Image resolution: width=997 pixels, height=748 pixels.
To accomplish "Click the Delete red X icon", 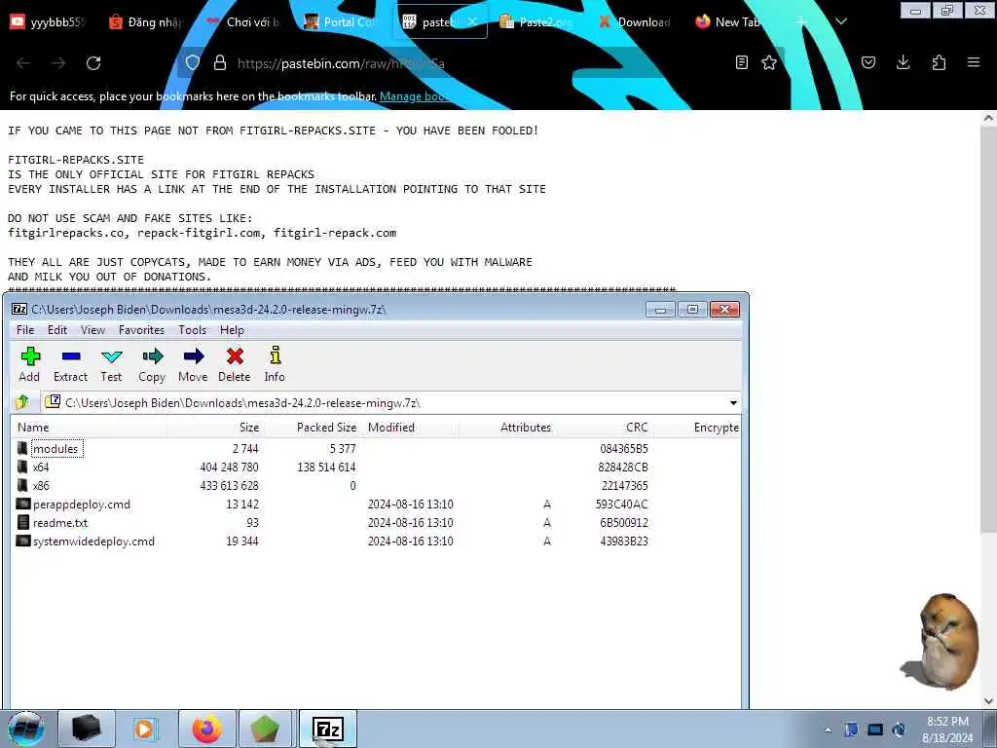I will point(235,364).
